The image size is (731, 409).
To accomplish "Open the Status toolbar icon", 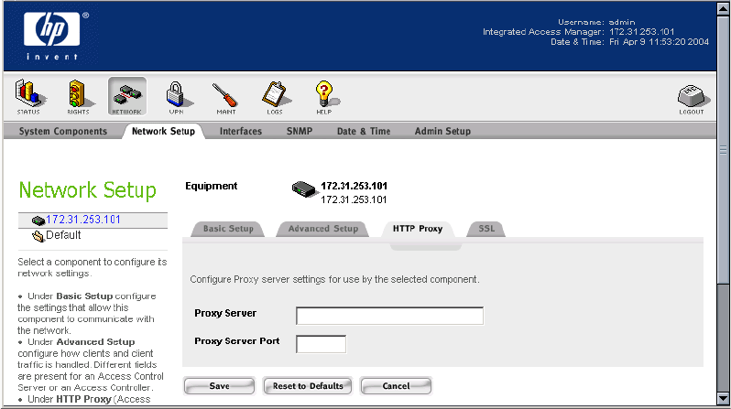I will pyautogui.click(x=30, y=96).
